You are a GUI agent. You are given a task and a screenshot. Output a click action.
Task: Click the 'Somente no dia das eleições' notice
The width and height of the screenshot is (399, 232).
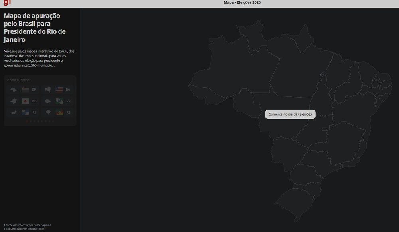[290, 114]
